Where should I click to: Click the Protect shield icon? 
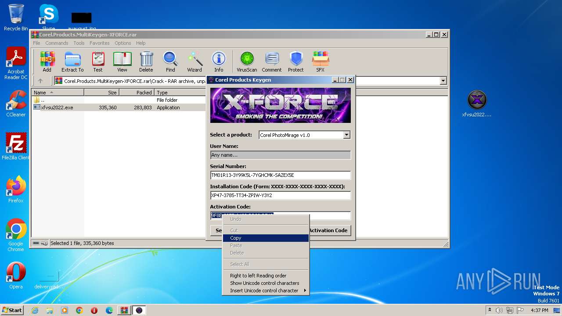(x=296, y=61)
